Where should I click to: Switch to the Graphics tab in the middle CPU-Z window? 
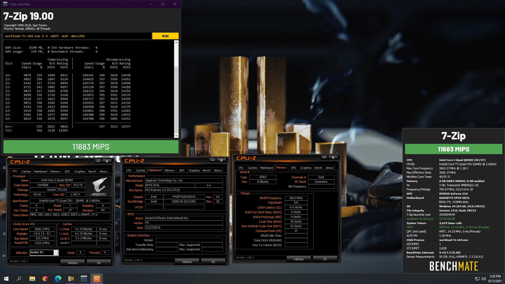click(x=194, y=170)
